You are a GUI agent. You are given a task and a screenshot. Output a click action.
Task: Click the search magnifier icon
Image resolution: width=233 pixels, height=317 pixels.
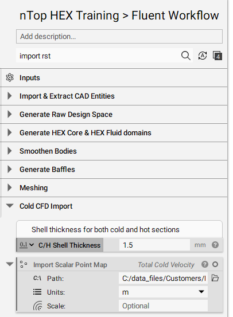(x=185, y=56)
